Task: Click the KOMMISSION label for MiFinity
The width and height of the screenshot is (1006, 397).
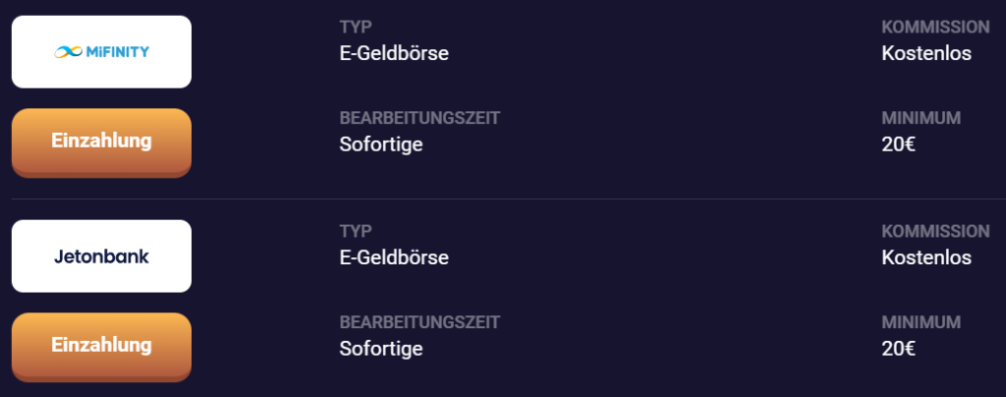Action: [935, 27]
